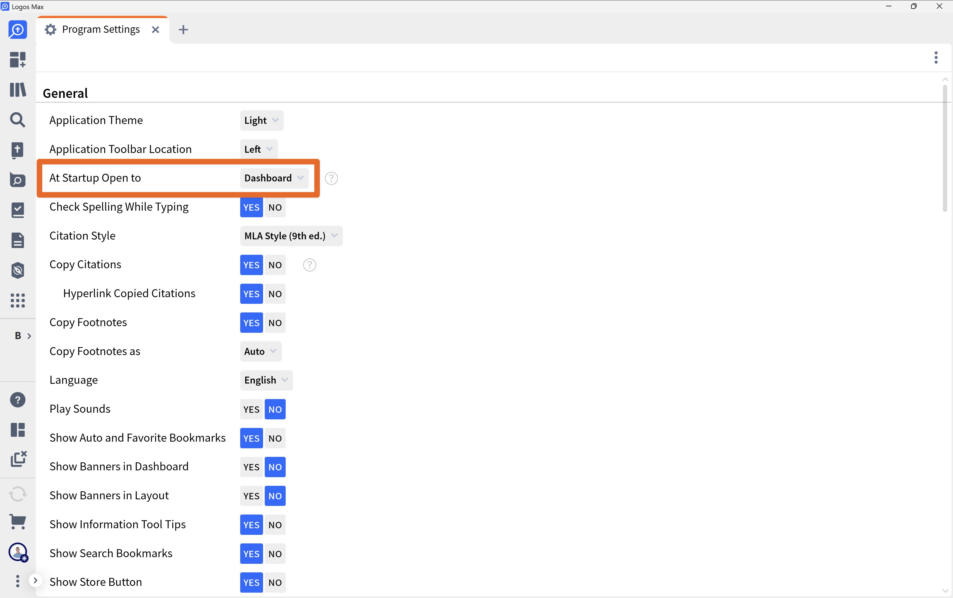The height and width of the screenshot is (598, 953).
Task: Click the scrollbar down arrow
Action: 945,591
